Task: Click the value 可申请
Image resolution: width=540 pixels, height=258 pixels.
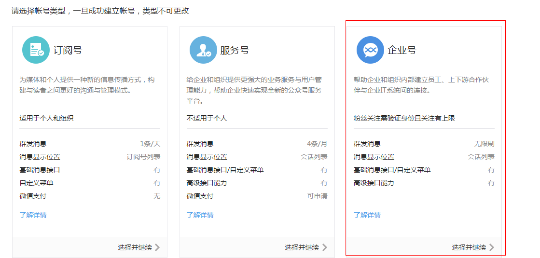Action: pos(317,196)
